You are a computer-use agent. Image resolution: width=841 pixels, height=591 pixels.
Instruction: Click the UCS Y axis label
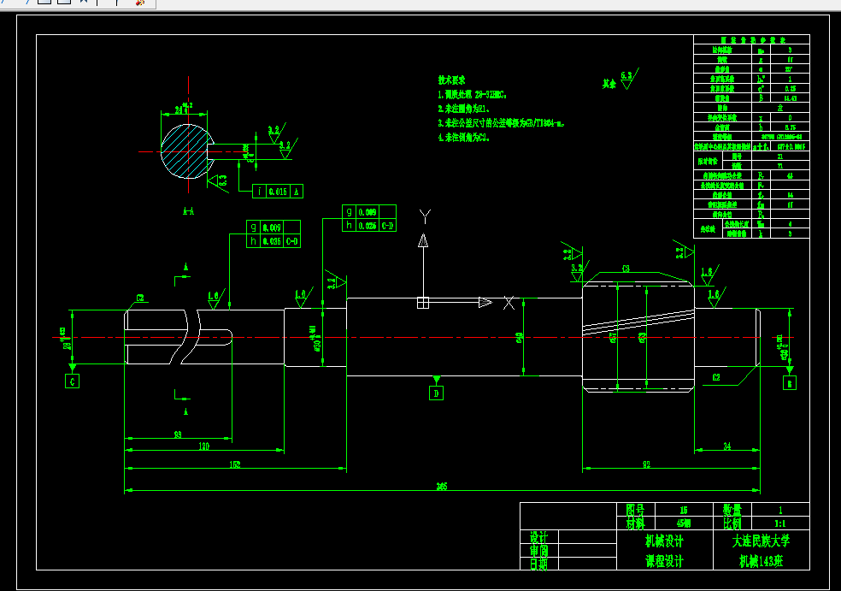click(x=425, y=216)
